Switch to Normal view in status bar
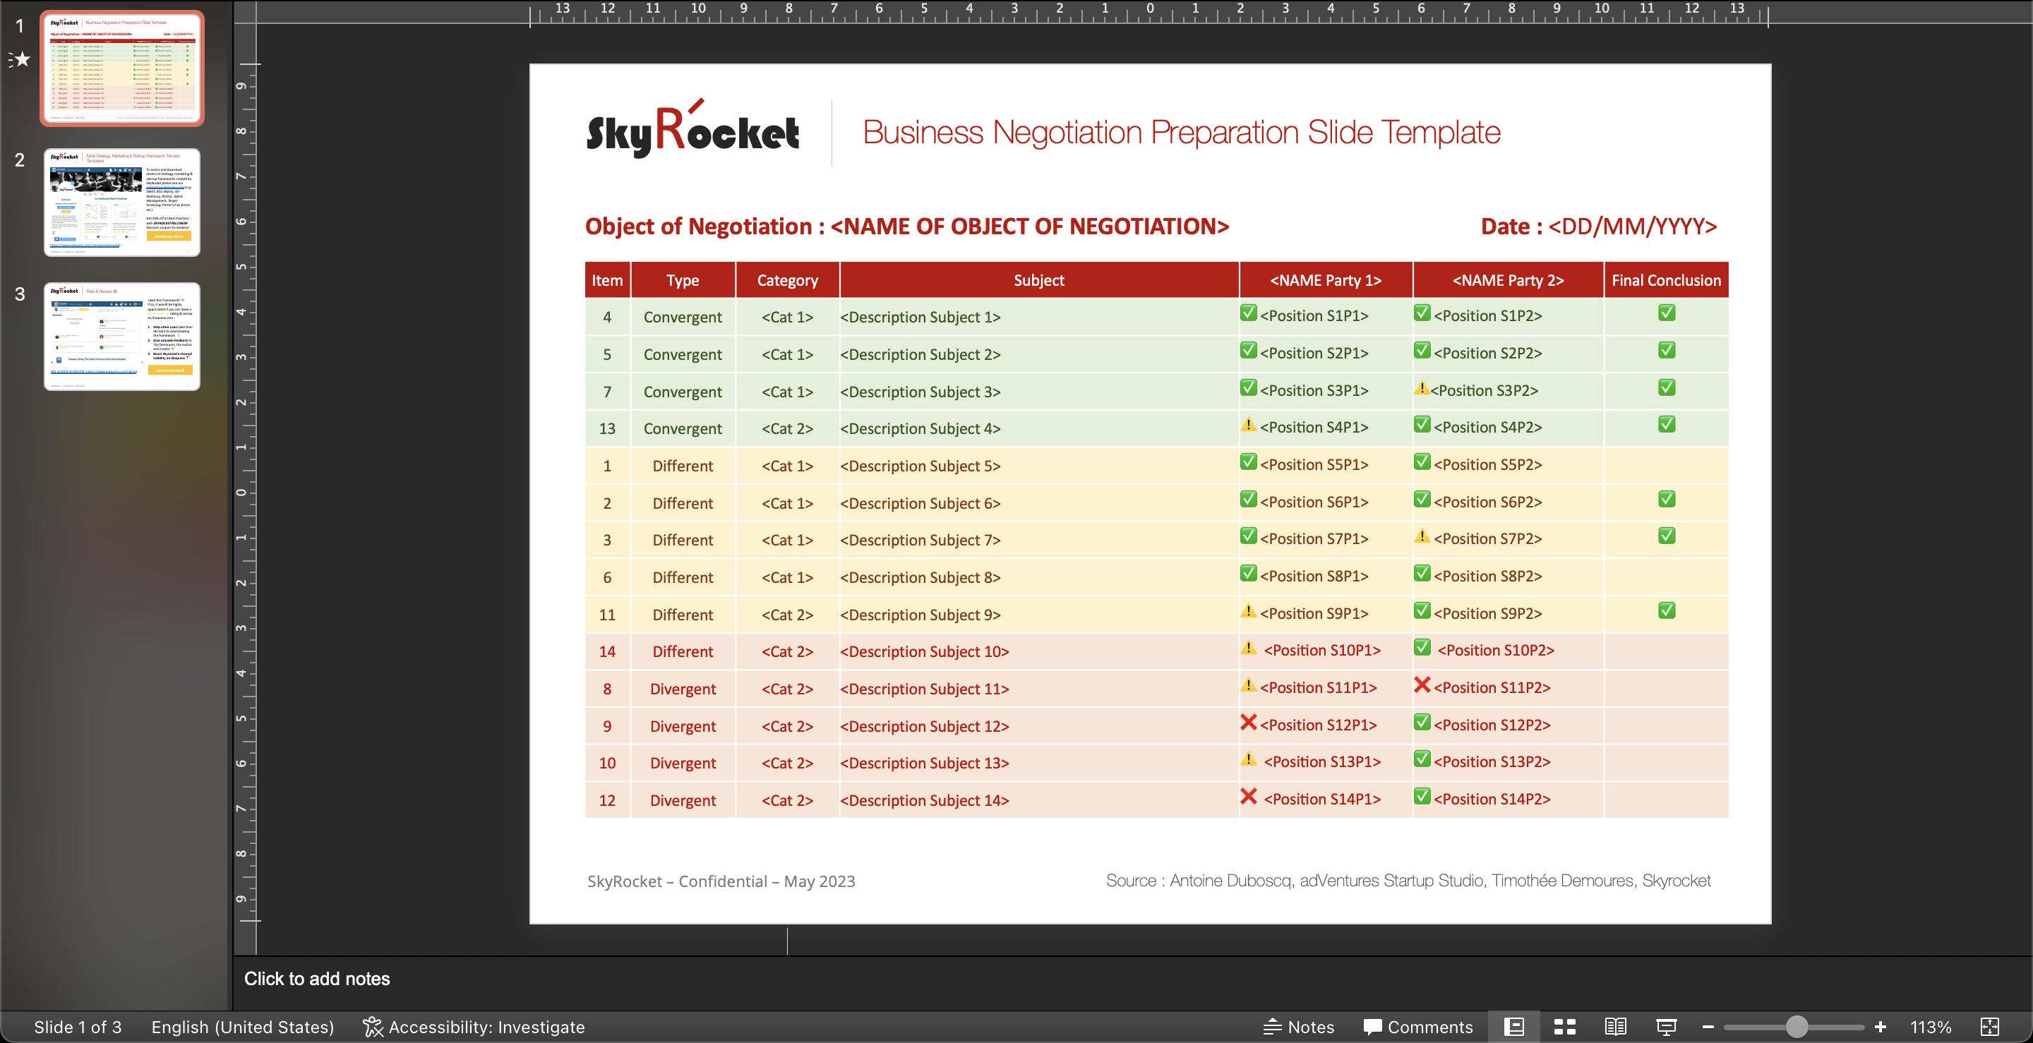Image resolution: width=2033 pixels, height=1043 pixels. click(1513, 1027)
